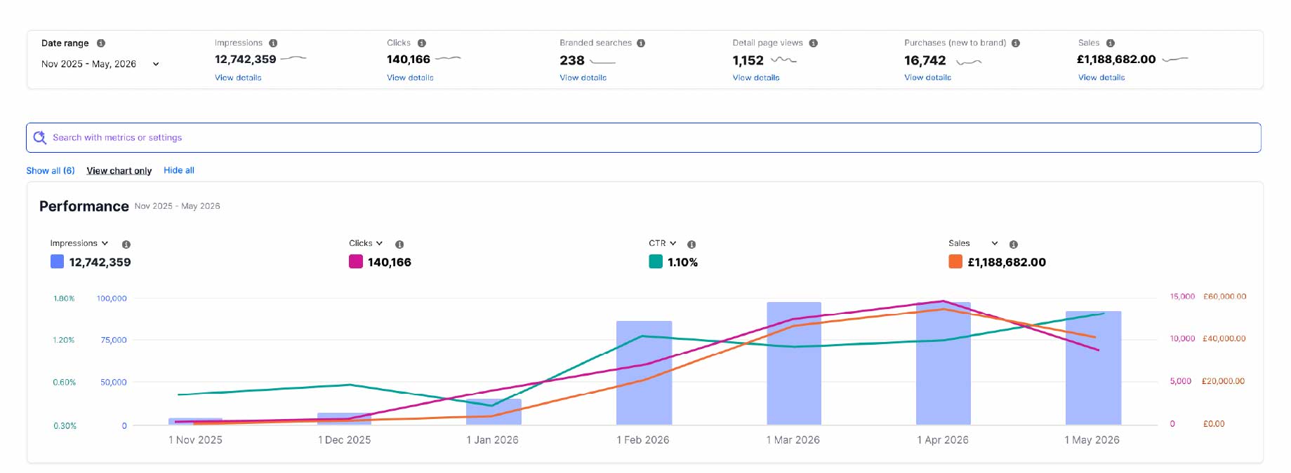Image resolution: width=1291 pixels, height=473 pixels.
Task: Click info icon next to CTR metric
Action: click(691, 245)
